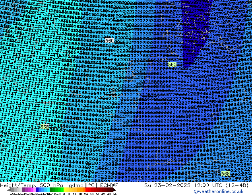Select the 566 height contour label
Screen dimensions: 252x195
click(x=45, y=127)
